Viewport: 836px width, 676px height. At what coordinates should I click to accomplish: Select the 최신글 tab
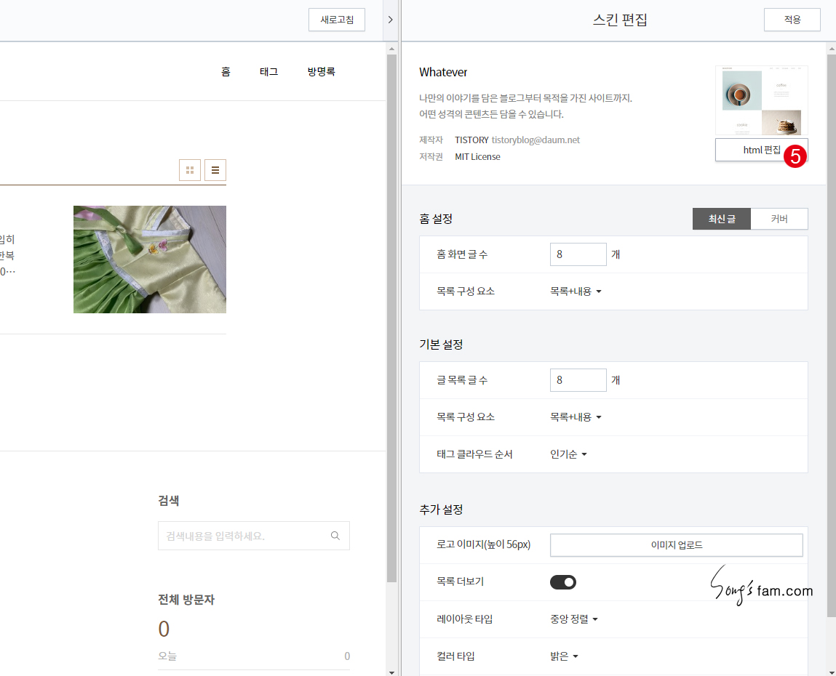pos(721,219)
